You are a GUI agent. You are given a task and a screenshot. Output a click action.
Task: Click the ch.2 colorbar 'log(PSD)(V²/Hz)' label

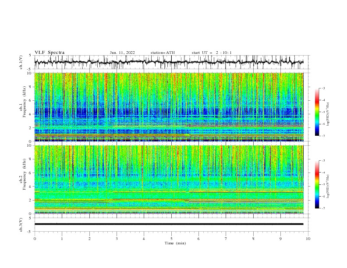pyautogui.click(x=328, y=187)
